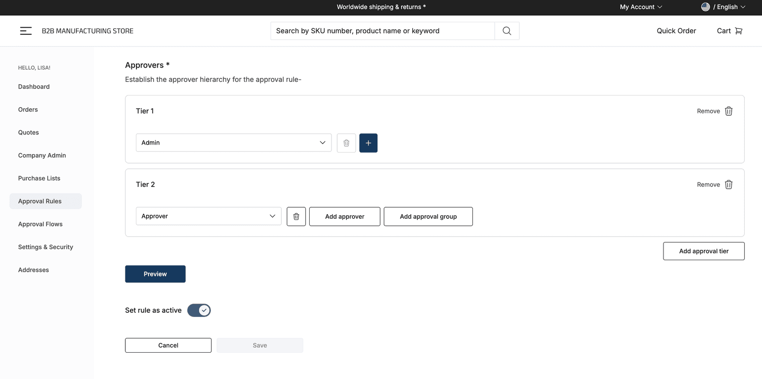Click the trash icon next to Approver dropdown
This screenshot has width=762, height=379.
pos(296,216)
